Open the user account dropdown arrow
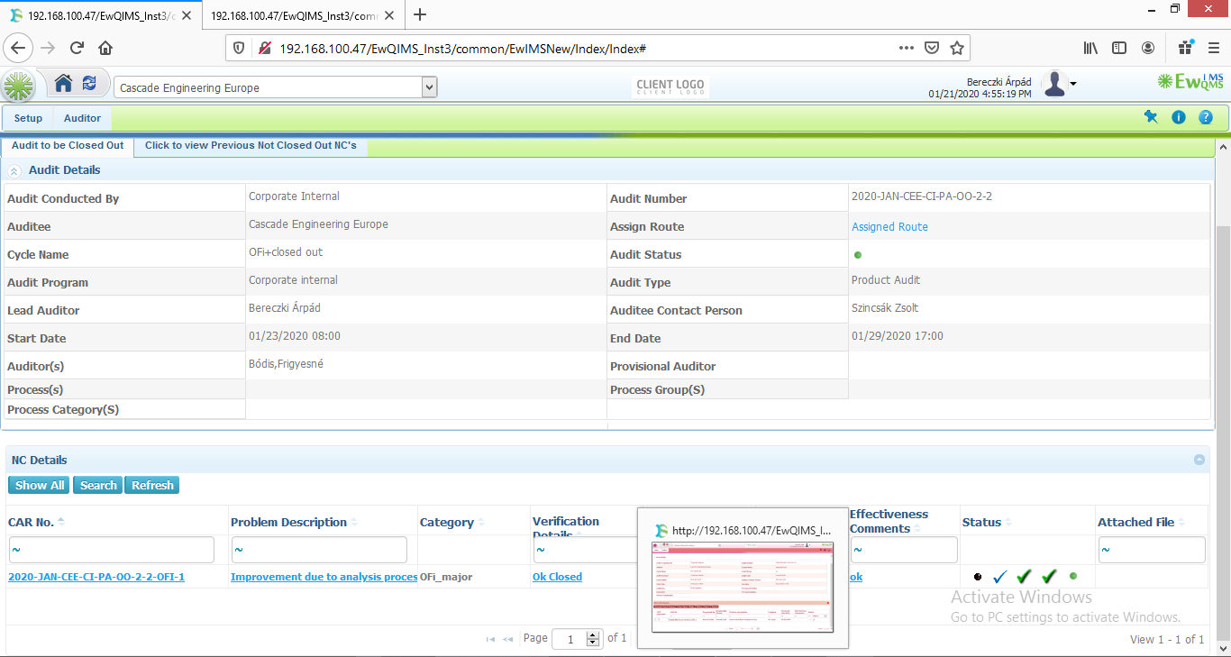The width and height of the screenshot is (1231, 657). 1073,85
